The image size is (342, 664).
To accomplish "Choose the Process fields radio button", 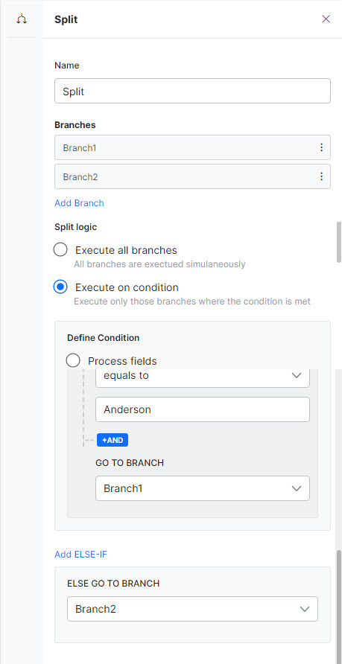I will 73,361.
